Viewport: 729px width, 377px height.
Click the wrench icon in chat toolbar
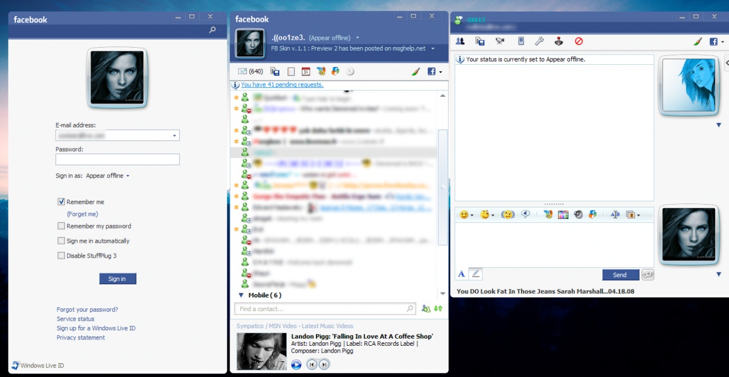539,41
